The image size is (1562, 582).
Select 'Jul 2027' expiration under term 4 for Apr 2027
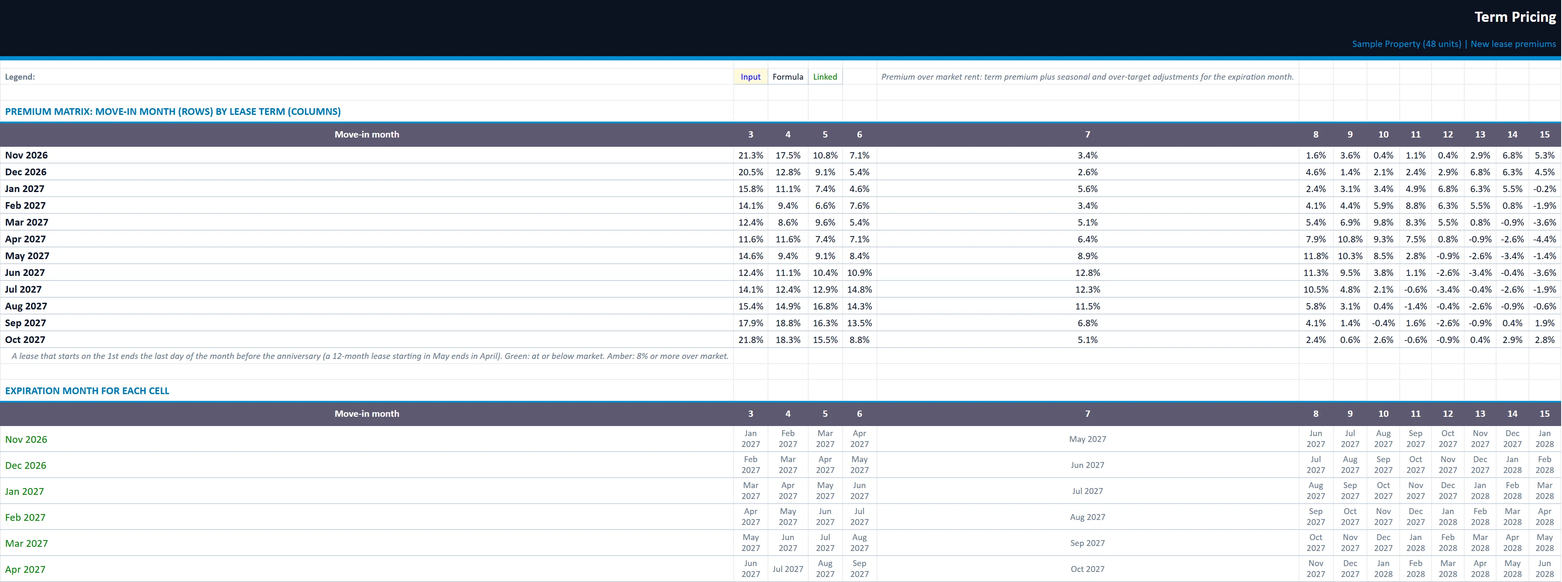pyautogui.click(x=788, y=569)
